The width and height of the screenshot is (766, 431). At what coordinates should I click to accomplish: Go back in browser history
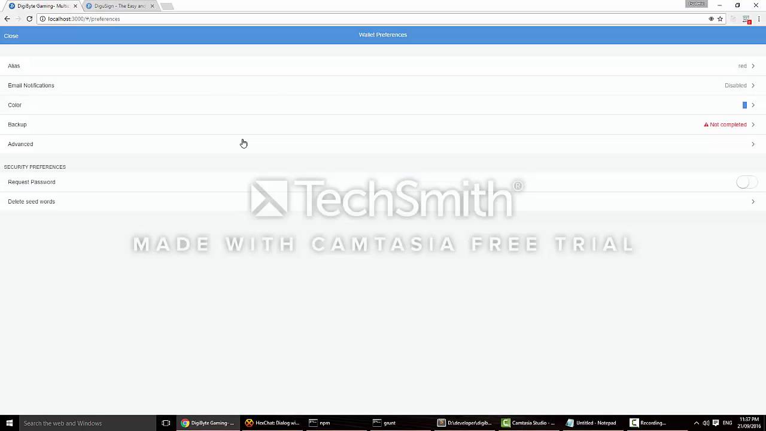tap(7, 19)
